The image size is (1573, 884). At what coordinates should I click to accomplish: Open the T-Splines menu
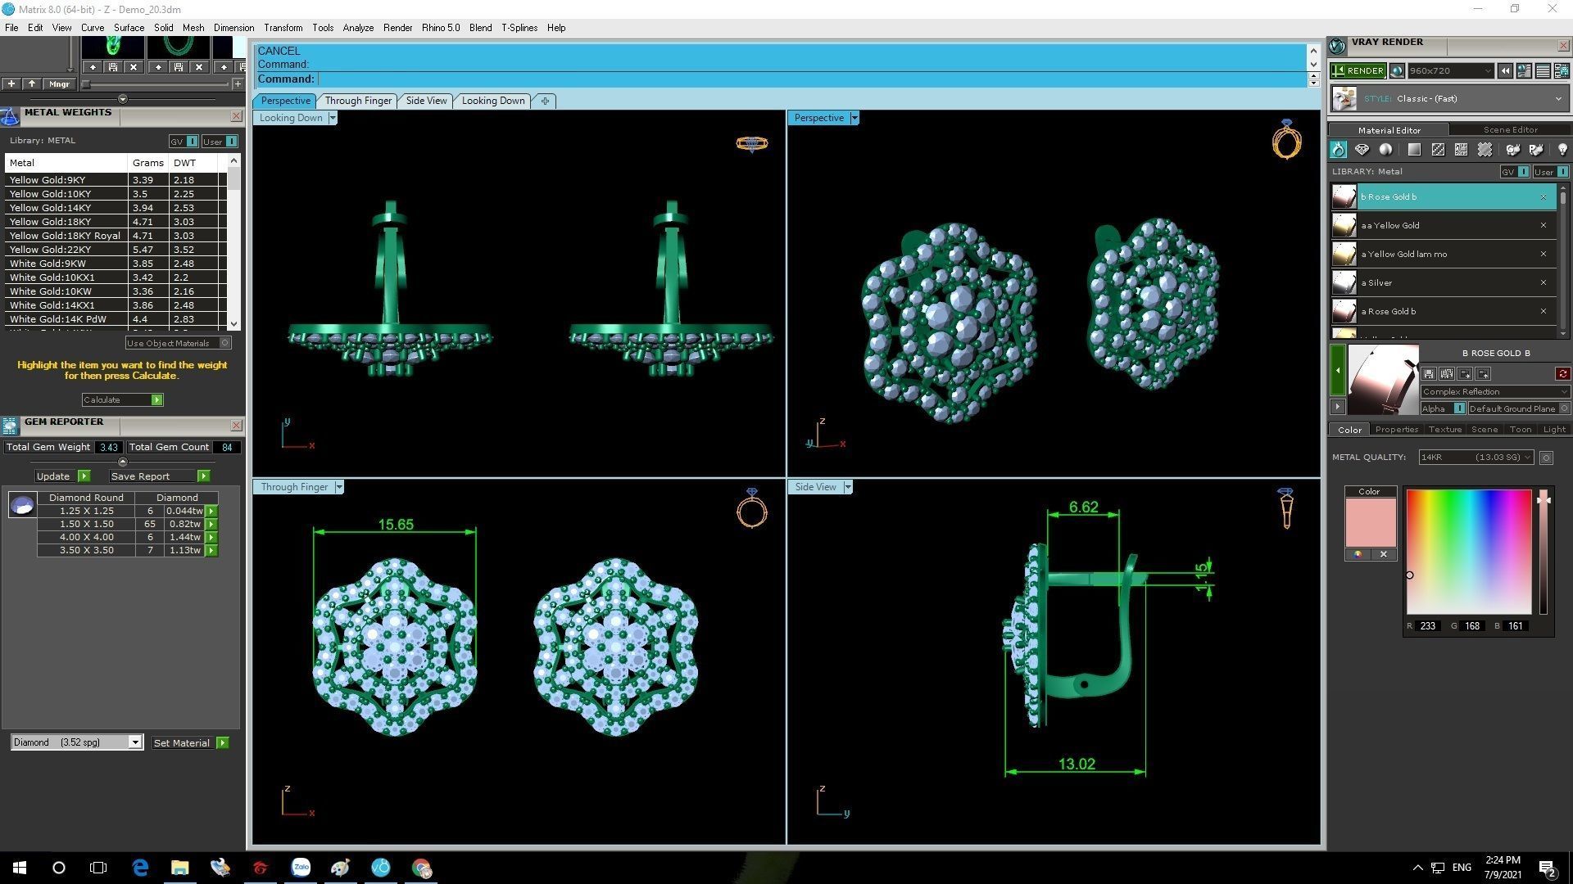[x=519, y=28]
